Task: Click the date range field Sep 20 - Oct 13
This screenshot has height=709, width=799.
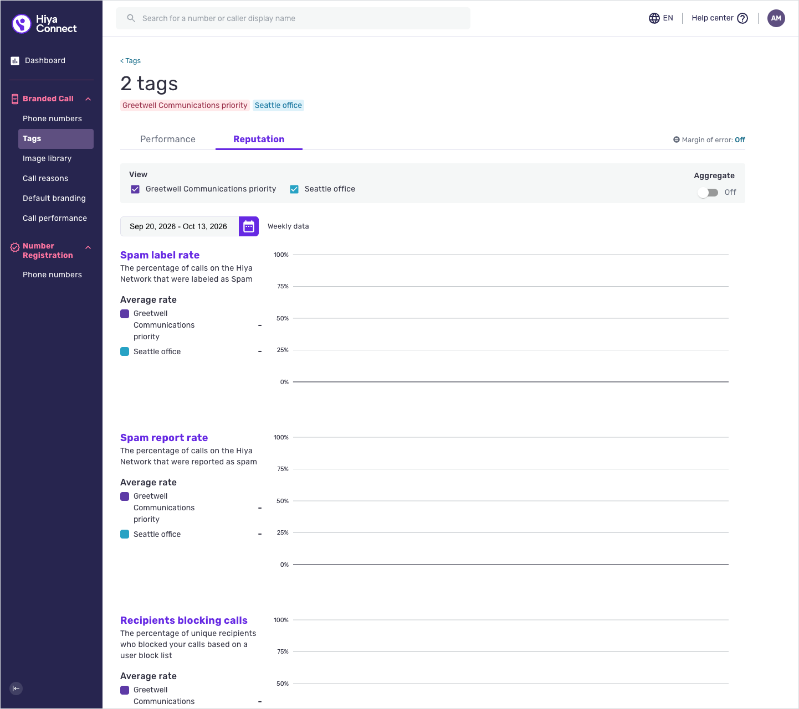Action: pos(180,226)
